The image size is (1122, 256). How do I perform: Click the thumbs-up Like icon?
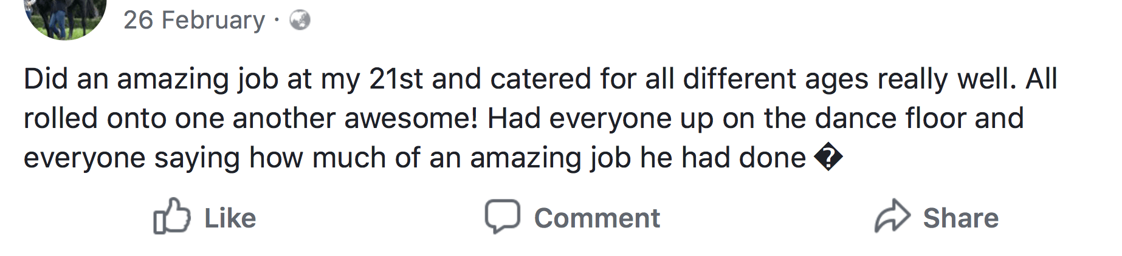(x=172, y=217)
